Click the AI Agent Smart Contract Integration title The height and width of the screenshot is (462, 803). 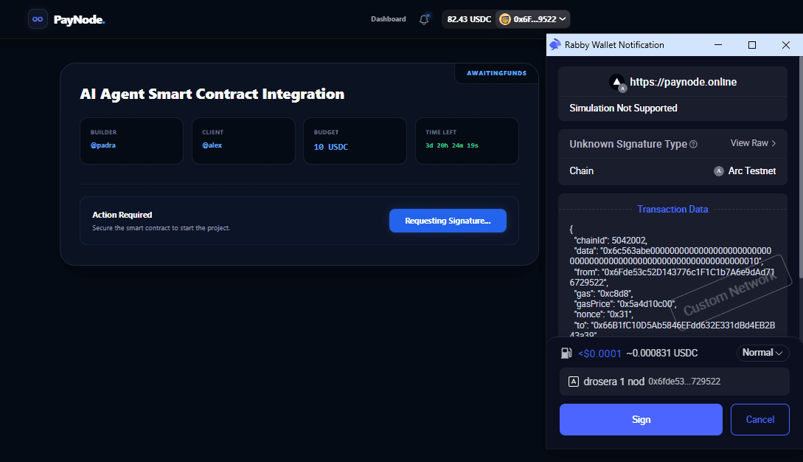tap(212, 94)
